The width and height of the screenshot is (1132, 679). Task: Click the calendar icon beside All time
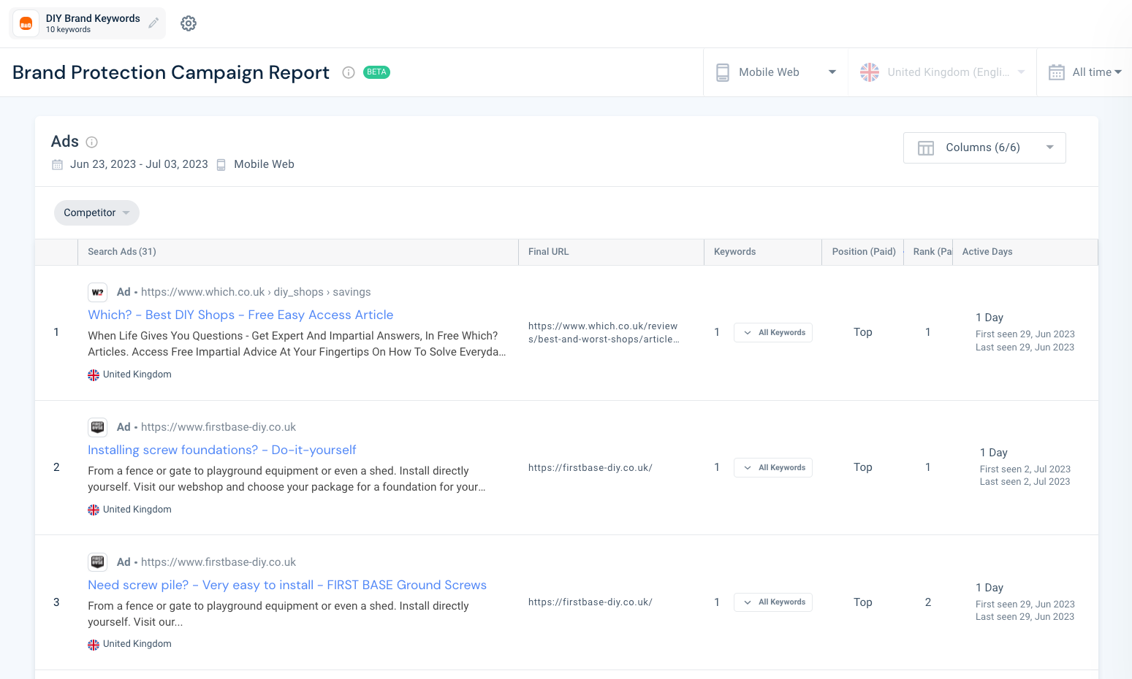[1056, 72]
